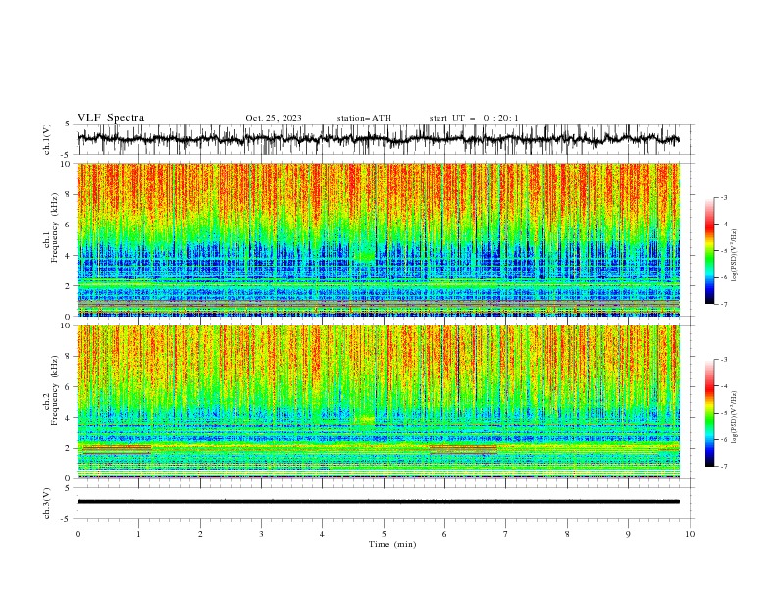Click the "ch.3(V)" axis label
The image size is (777, 600).
pos(47,503)
